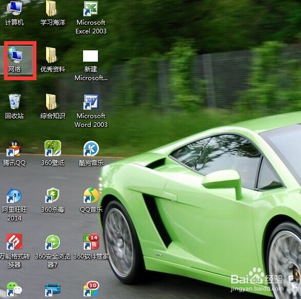This screenshot has height=299, width=301.
Task: Click the green WeChat shortcut icon
Action: click(14, 289)
